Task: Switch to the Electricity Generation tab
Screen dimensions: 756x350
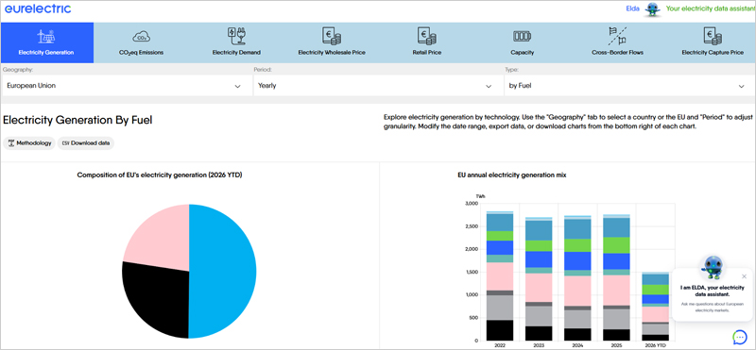Action: pyautogui.click(x=46, y=42)
